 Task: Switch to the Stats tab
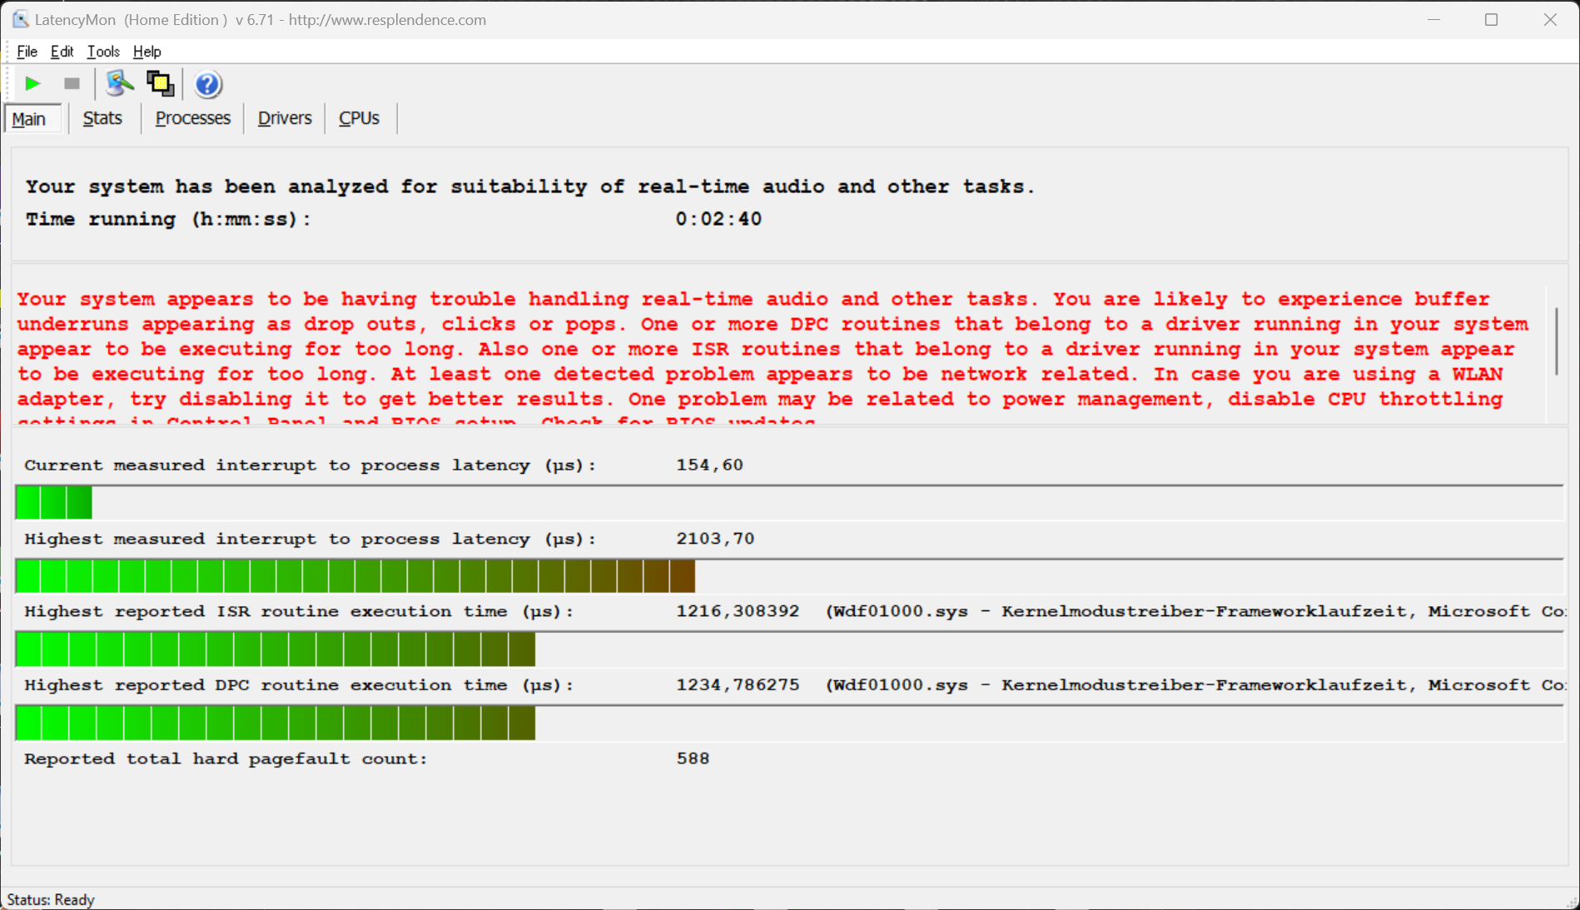click(x=102, y=118)
